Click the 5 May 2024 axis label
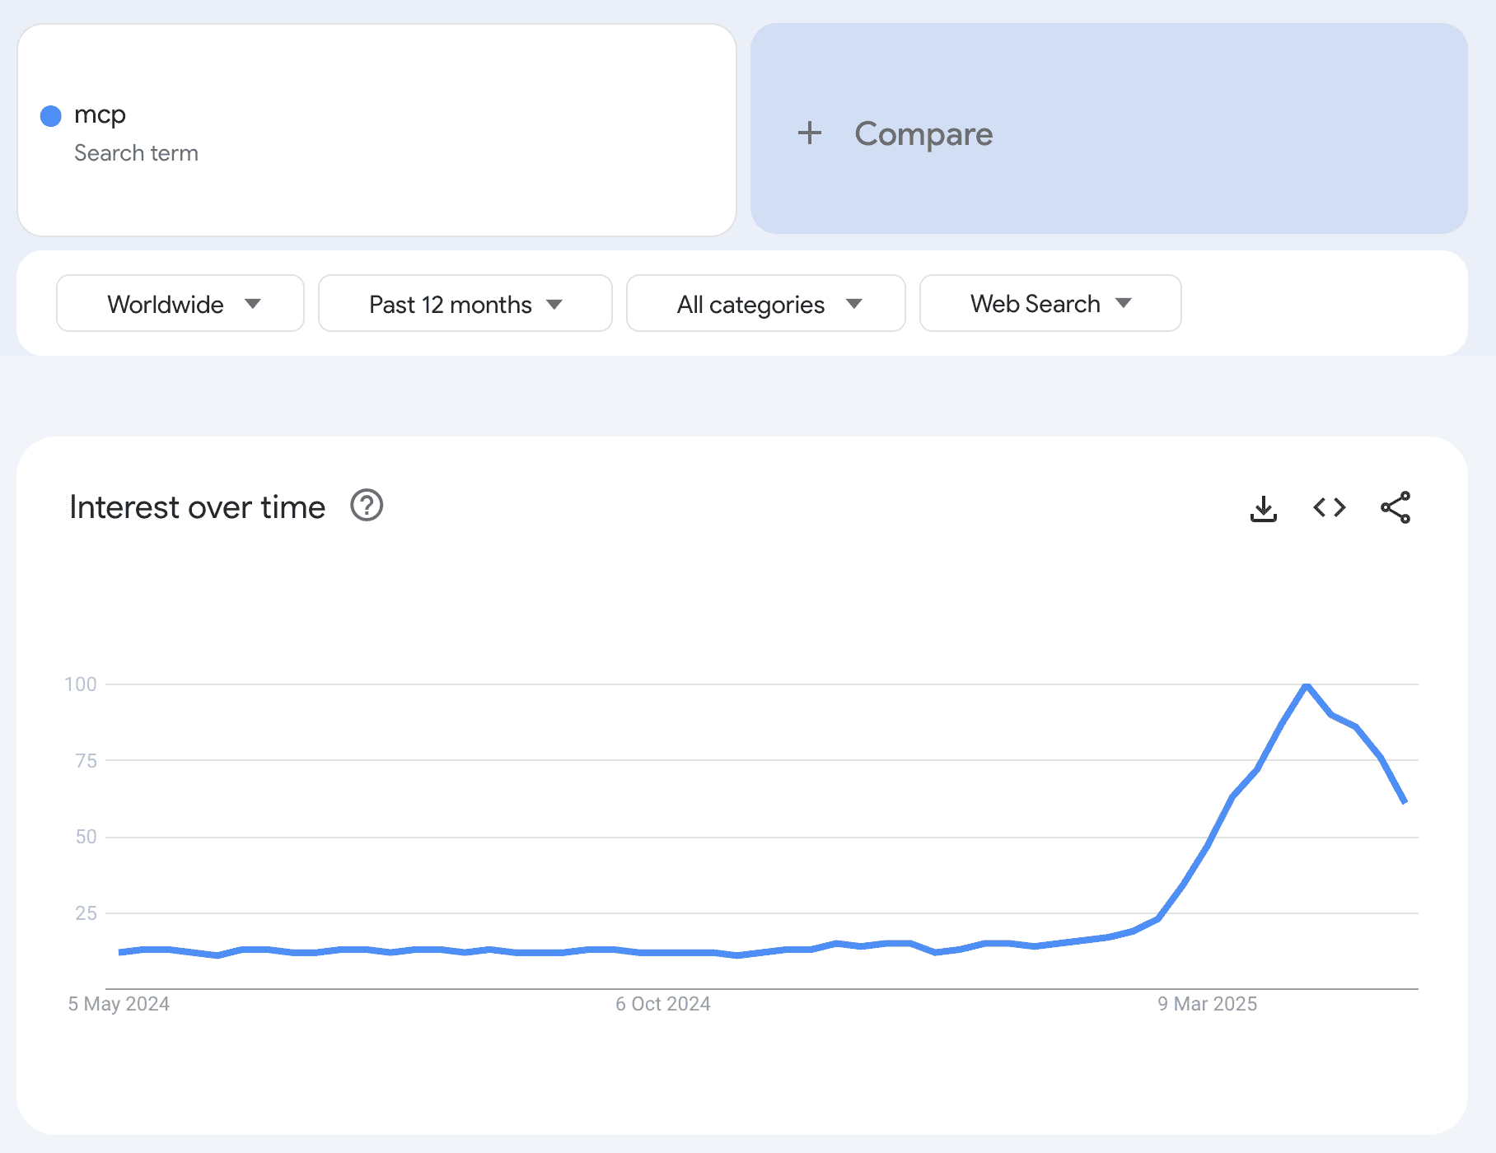The height and width of the screenshot is (1153, 1496). pyautogui.click(x=119, y=1004)
